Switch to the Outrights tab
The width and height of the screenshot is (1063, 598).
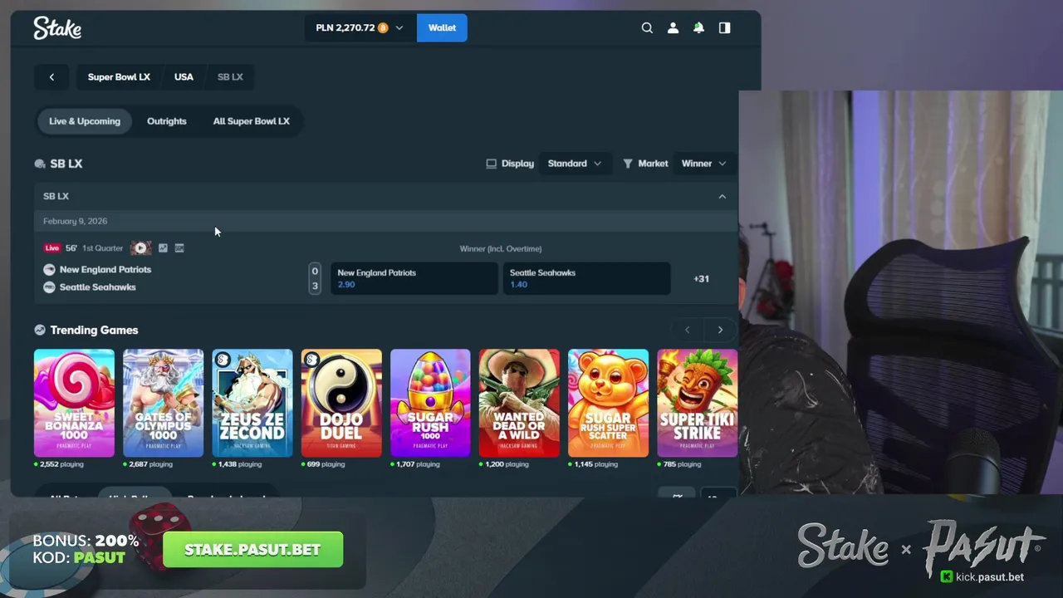(167, 121)
